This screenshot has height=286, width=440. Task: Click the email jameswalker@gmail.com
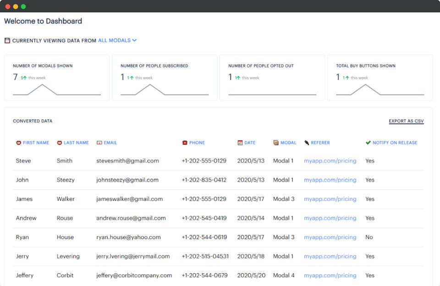click(x=129, y=199)
